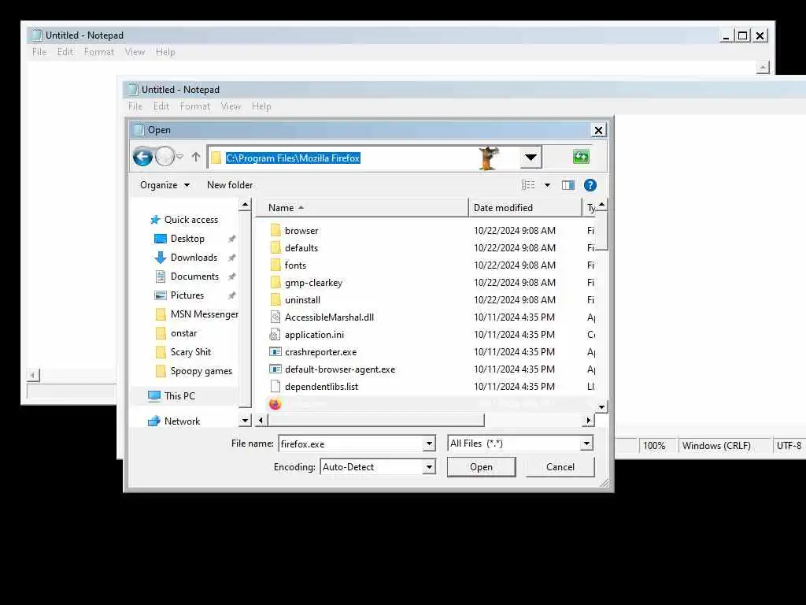Open MSN Messenger folder in sidebar
806x605 pixels.
point(196,314)
